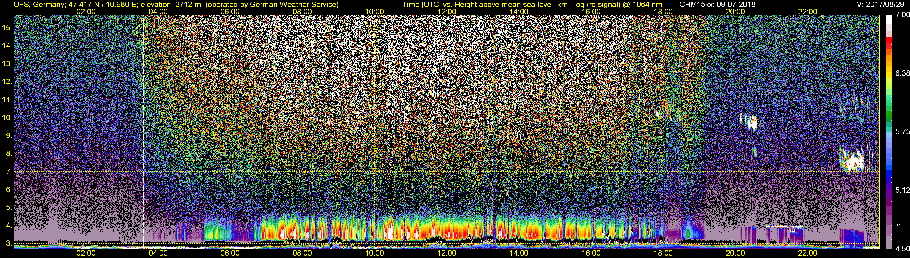Click the 20:00 label on the bottom time axis
Image resolution: width=910 pixels, height=258 pixels.
click(736, 253)
